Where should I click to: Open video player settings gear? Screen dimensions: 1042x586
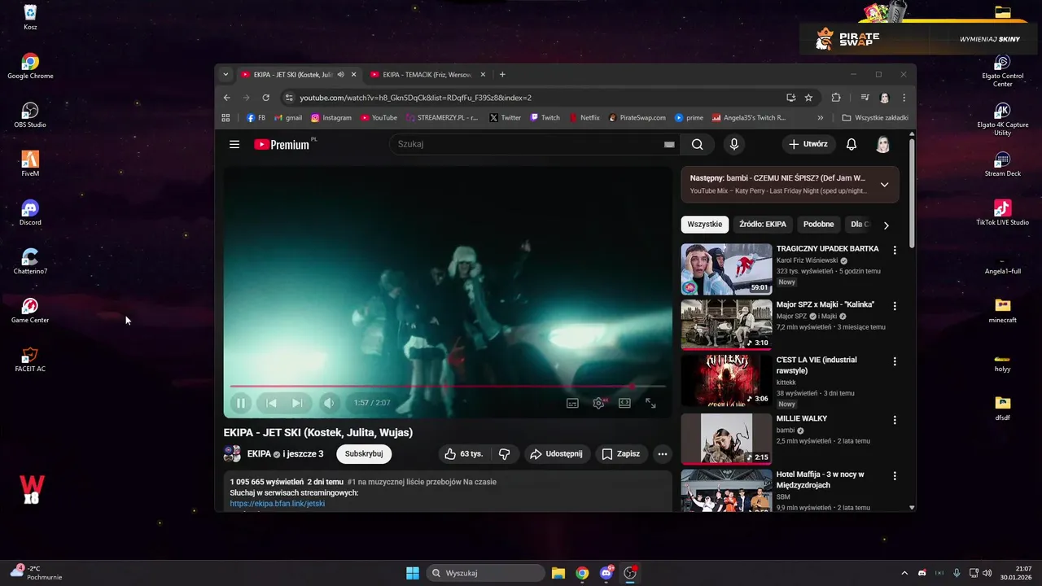coord(599,403)
